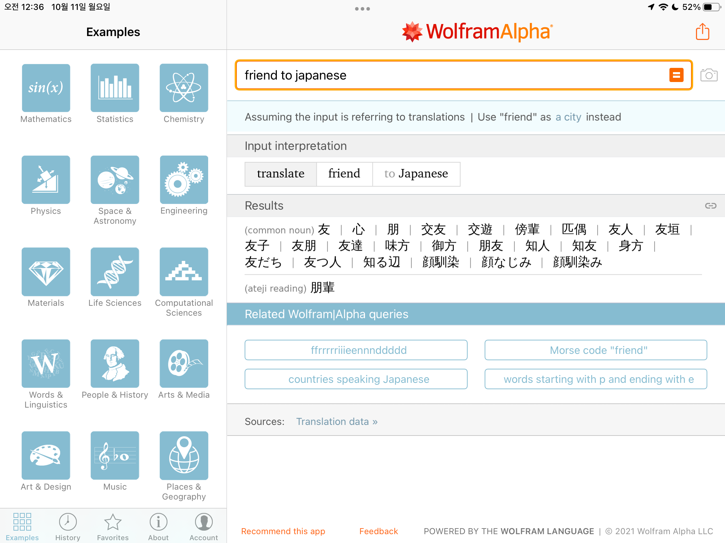Switch to the History tab
The image size is (725, 543).
pyautogui.click(x=68, y=527)
